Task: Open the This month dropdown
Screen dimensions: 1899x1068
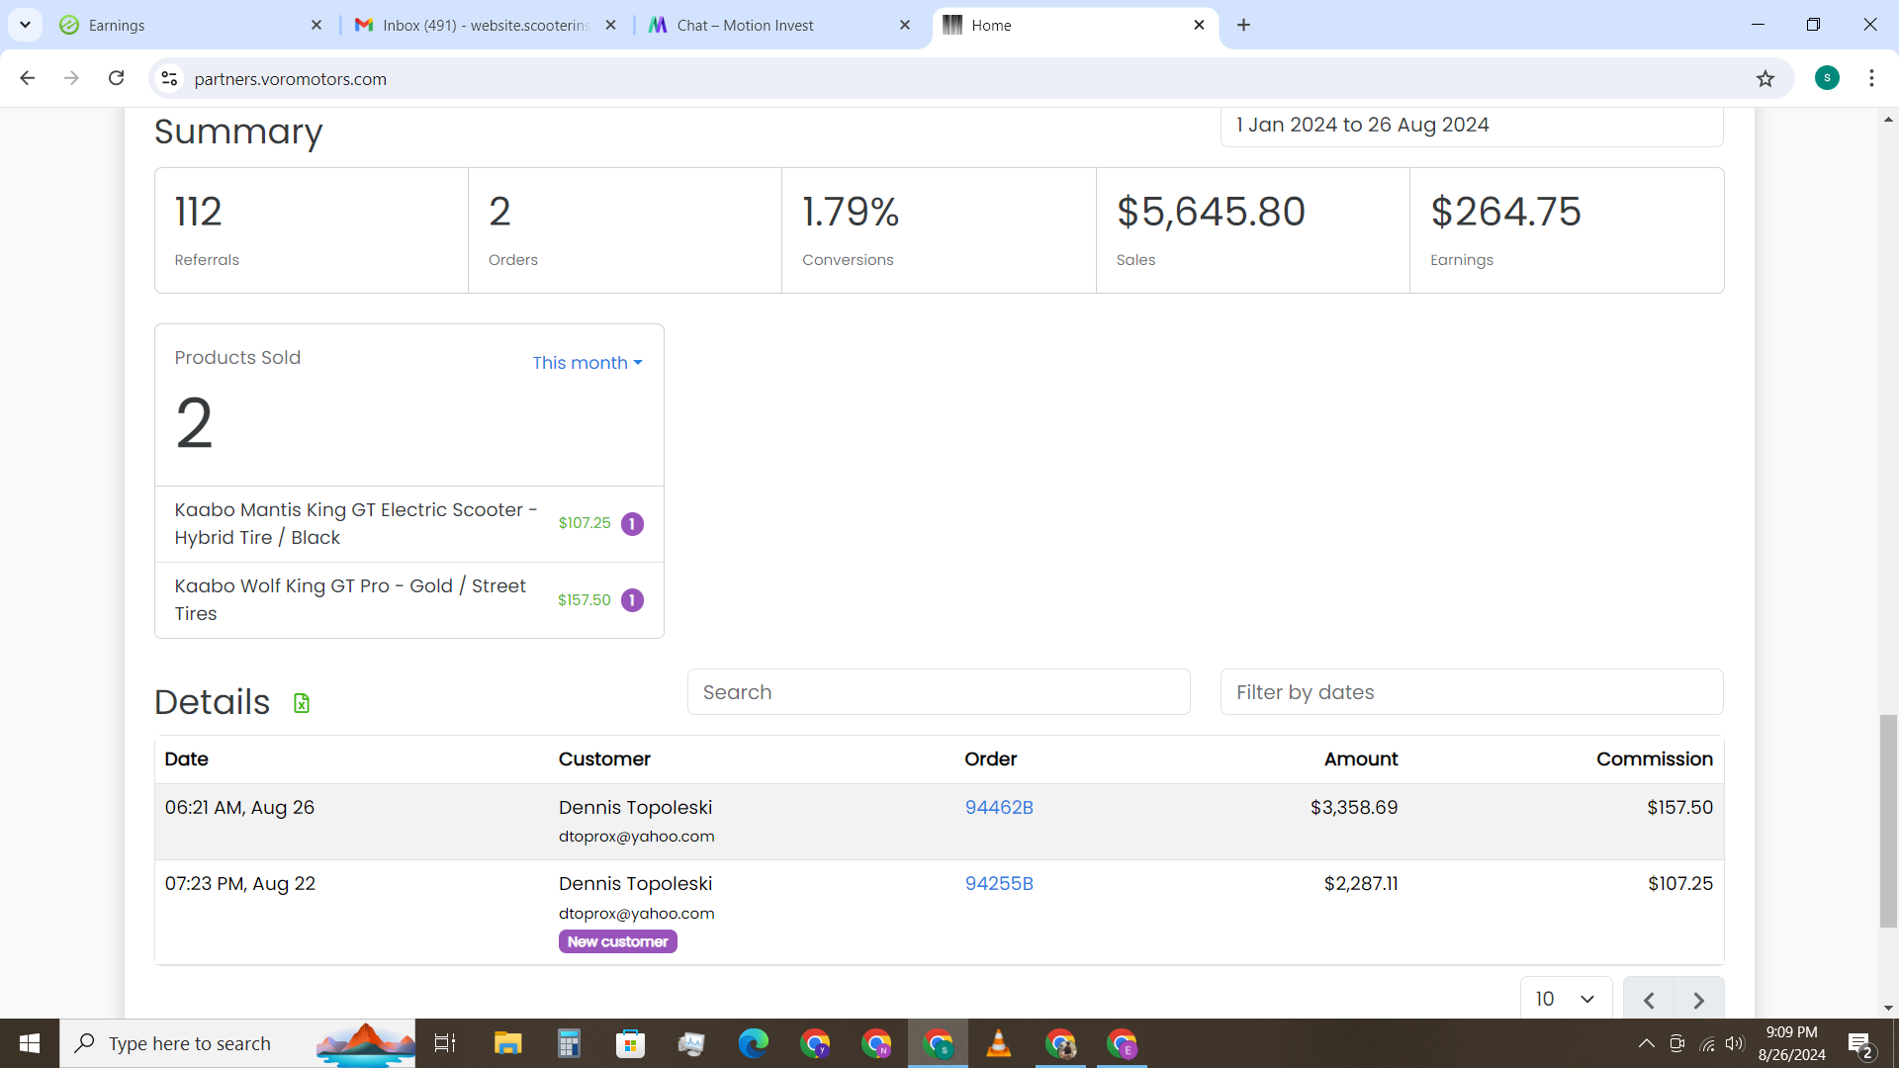Action: (x=588, y=363)
